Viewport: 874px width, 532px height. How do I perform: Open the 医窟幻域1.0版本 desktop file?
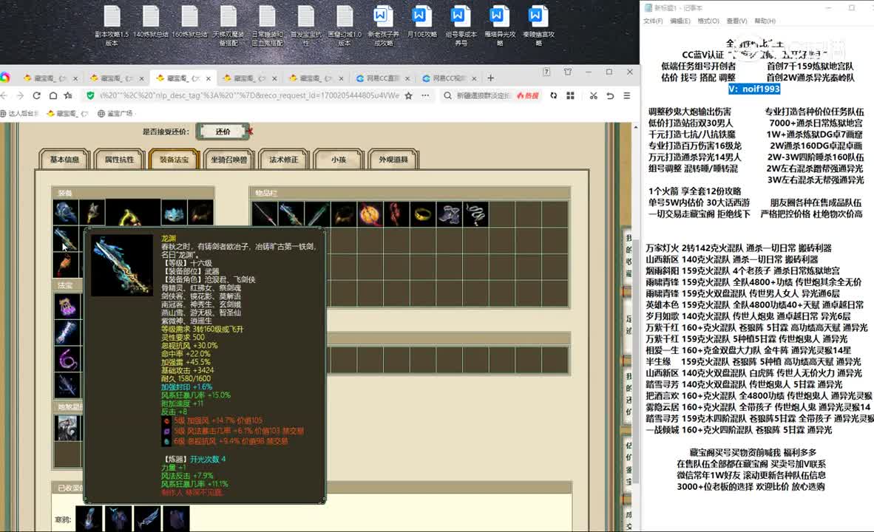345,25
